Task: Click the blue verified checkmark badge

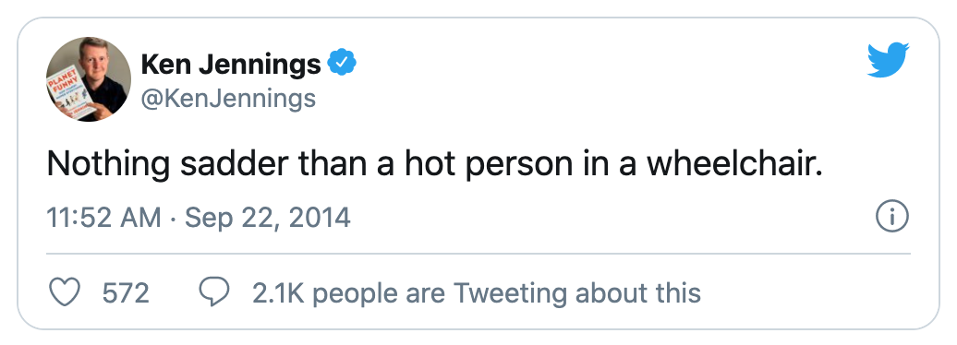Action: pos(343,63)
